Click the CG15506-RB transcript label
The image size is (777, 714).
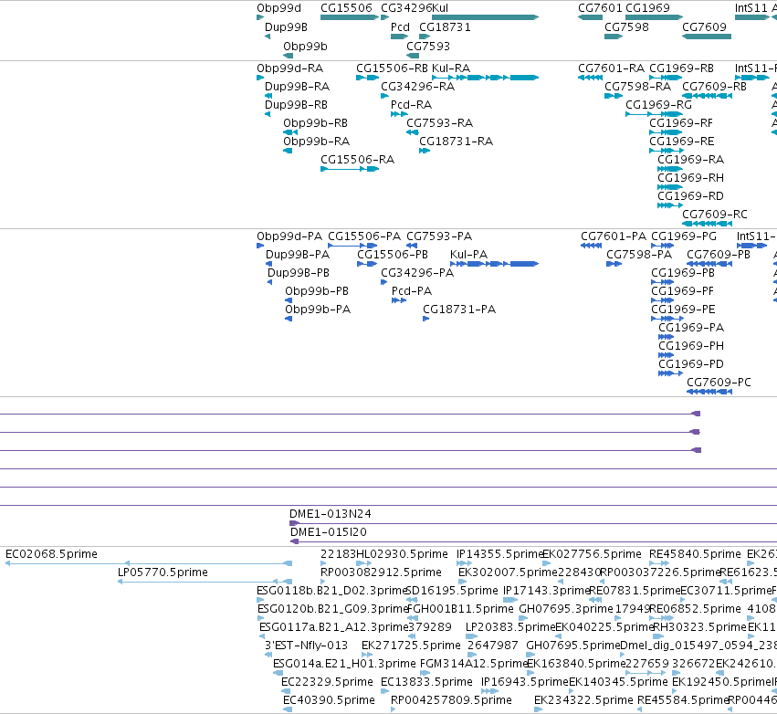coord(392,68)
